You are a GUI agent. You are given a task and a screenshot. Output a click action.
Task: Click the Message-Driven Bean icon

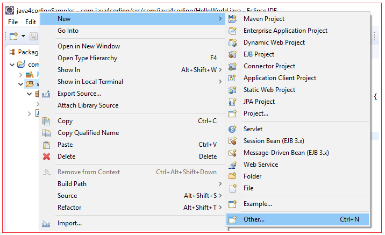pyautogui.click(x=232, y=153)
